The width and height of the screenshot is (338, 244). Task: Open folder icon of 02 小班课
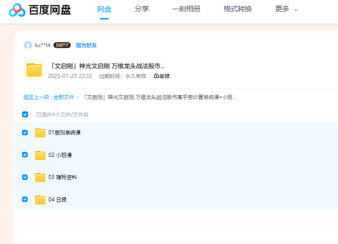click(40, 155)
